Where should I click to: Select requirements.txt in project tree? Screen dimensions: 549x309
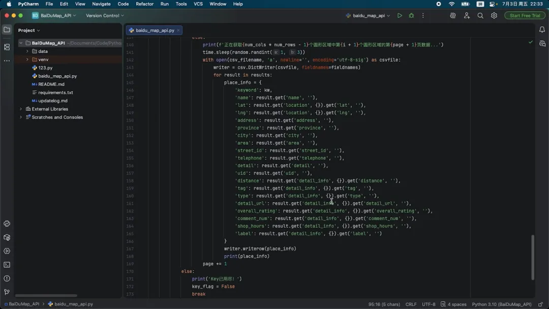(x=55, y=92)
